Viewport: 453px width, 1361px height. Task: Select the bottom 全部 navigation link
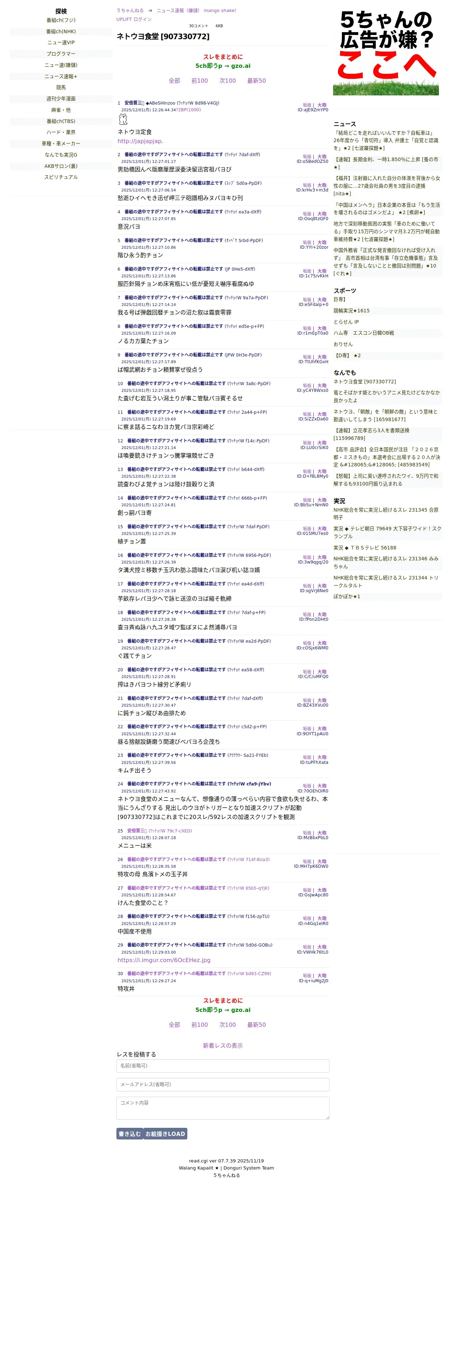pos(174,1024)
